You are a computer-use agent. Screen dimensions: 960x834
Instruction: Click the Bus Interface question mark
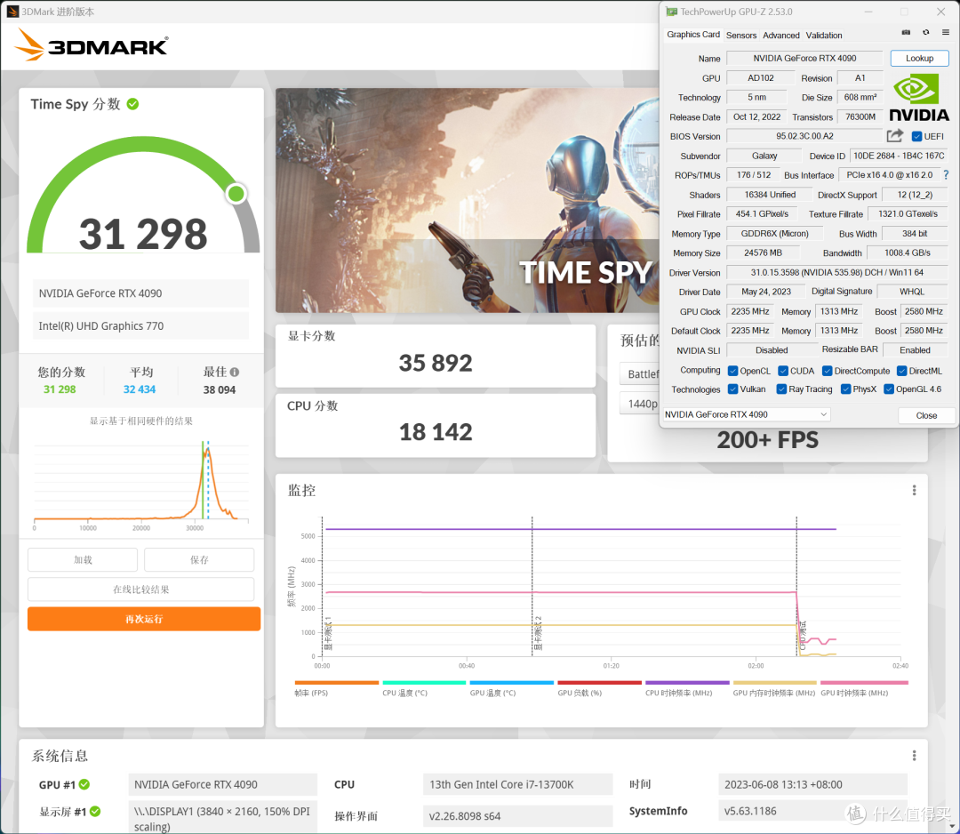point(946,175)
